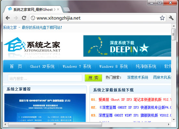Screen dimensions: 179x129
Task: Click the globe site info icon
Action: click(33, 18)
